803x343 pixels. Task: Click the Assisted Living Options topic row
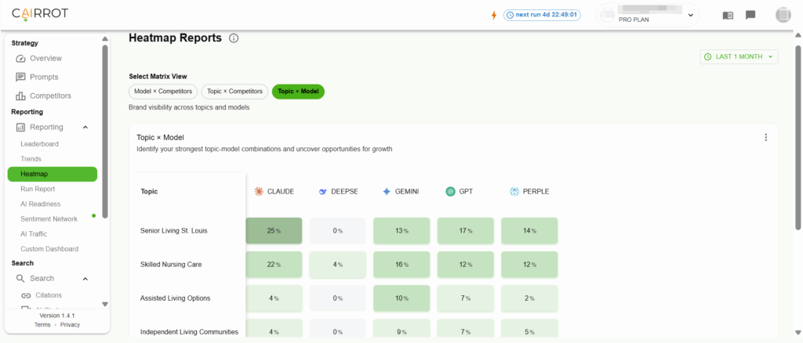(175, 298)
